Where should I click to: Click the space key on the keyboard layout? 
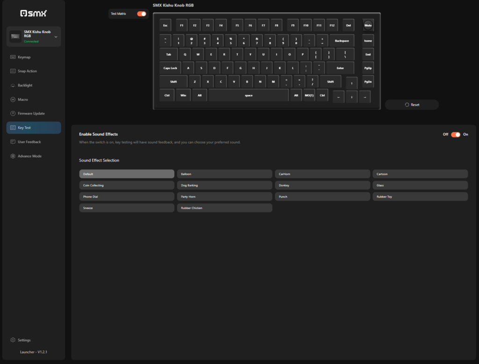click(x=248, y=95)
